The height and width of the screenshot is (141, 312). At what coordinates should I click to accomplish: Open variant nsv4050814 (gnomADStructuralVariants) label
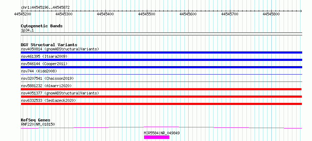[60, 49]
